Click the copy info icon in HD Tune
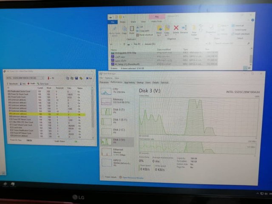272x204 pixels. click(x=69, y=78)
